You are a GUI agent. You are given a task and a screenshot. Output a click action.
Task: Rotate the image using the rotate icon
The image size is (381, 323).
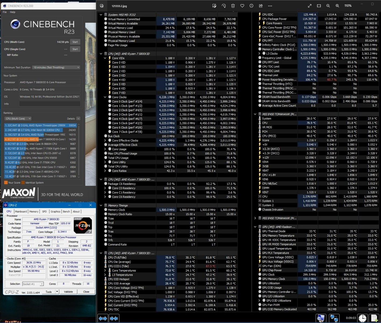pyautogui.click(x=224, y=6)
